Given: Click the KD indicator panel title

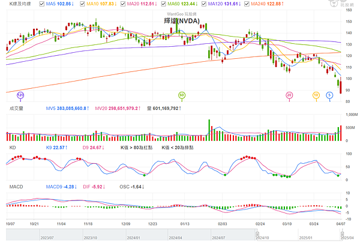Looking at the screenshot, I should tap(13, 148).
